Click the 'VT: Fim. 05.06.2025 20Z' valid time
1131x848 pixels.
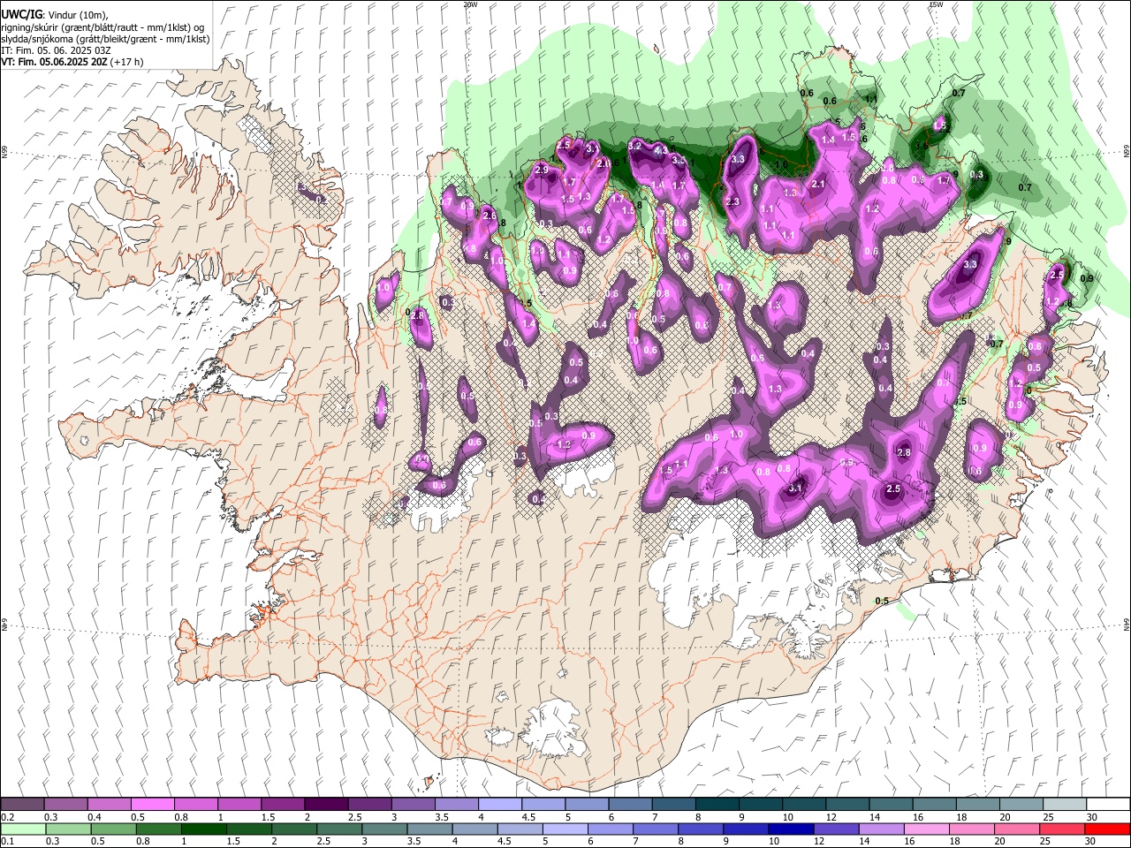[x=55, y=62]
